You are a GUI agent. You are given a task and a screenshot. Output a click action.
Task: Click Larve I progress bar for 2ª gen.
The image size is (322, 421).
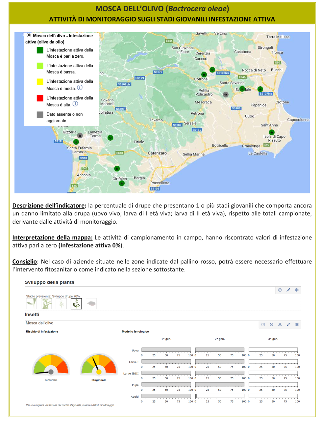click(220, 361)
